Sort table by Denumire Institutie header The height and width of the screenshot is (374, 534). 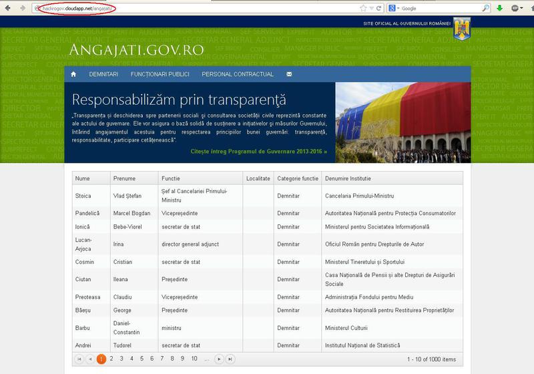pyautogui.click(x=392, y=178)
